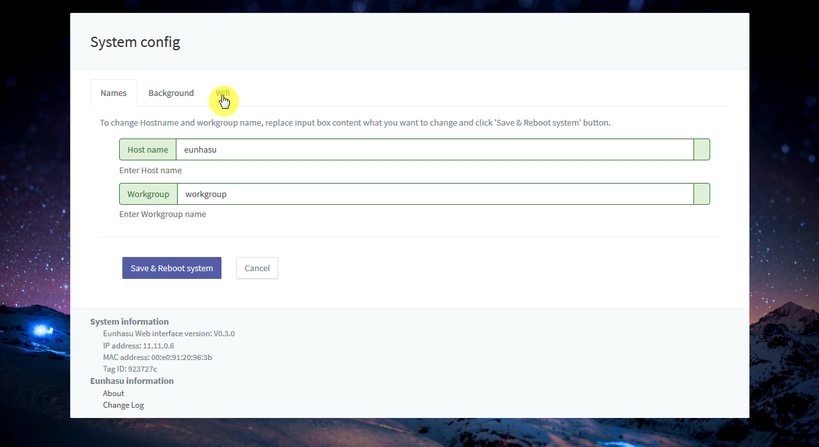819x447 pixels.
Task: Click the 'Enter Host name' help text
Action: pos(150,171)
